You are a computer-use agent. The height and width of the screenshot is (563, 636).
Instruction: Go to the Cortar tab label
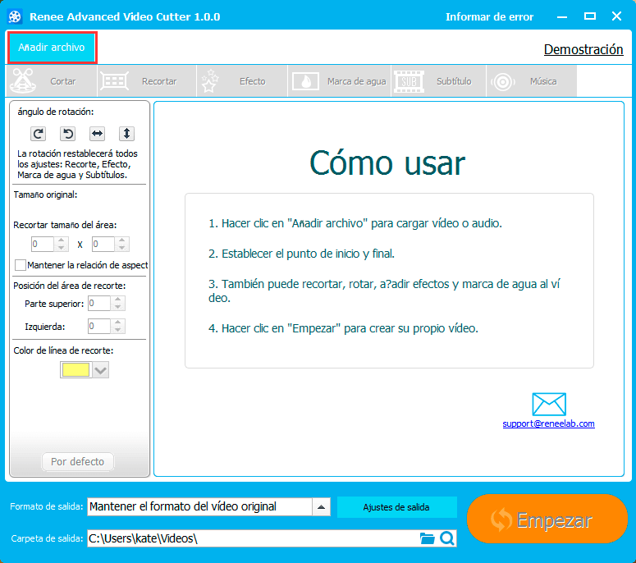63,81
